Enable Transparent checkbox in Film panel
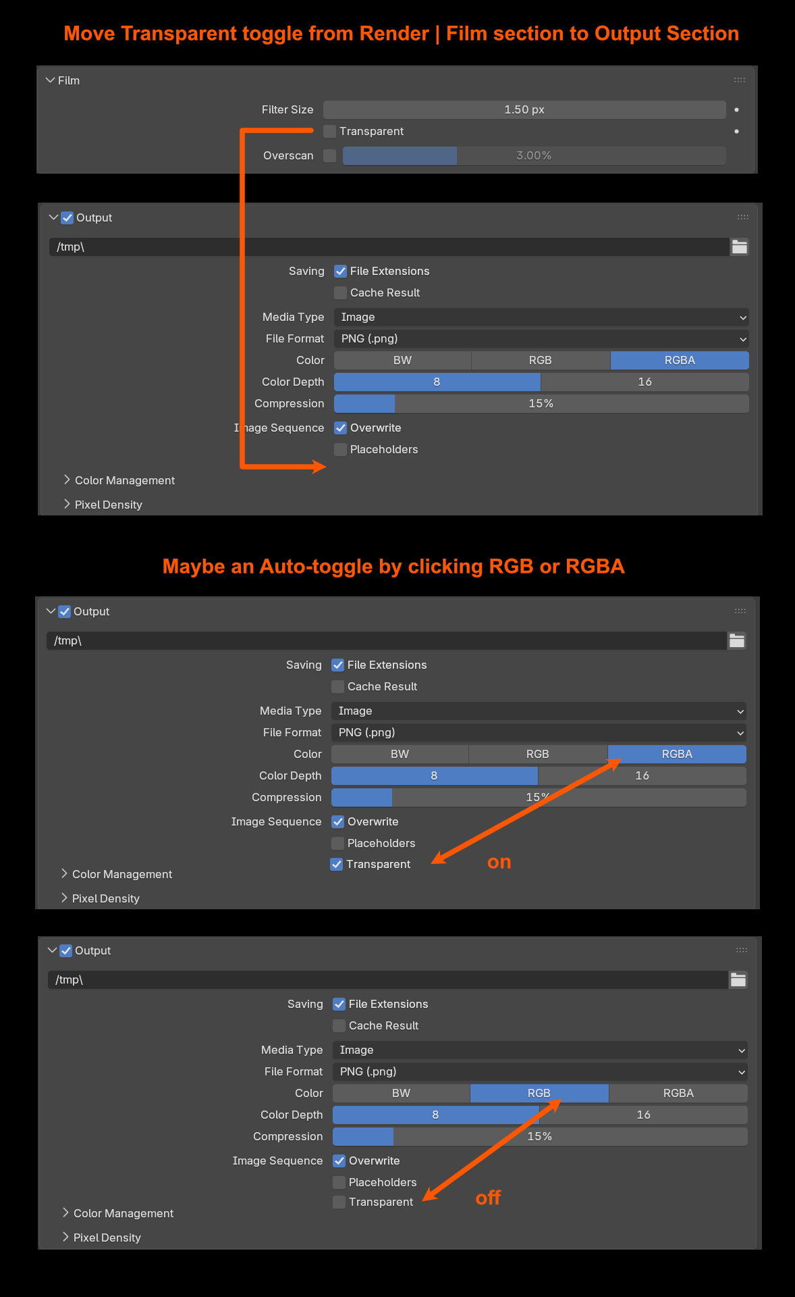Viewport: 795px width, 1297px height. [x=329, y=131]
